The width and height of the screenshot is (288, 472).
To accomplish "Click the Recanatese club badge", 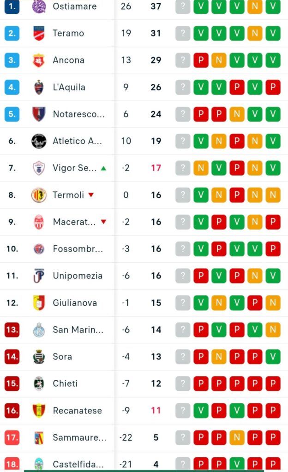I will click(x=39, y=411).
